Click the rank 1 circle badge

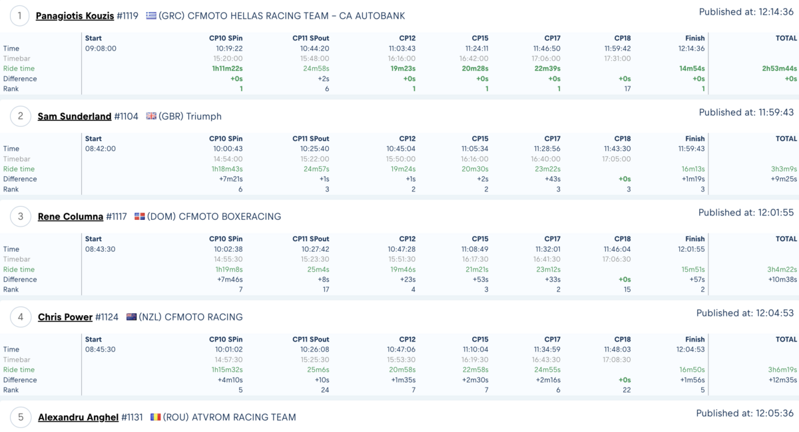[x=21, y=15]
